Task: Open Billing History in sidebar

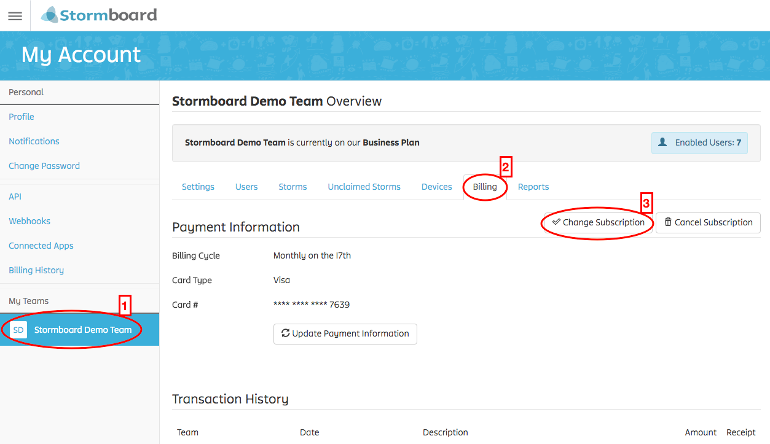Action: (x=36, y=270)
